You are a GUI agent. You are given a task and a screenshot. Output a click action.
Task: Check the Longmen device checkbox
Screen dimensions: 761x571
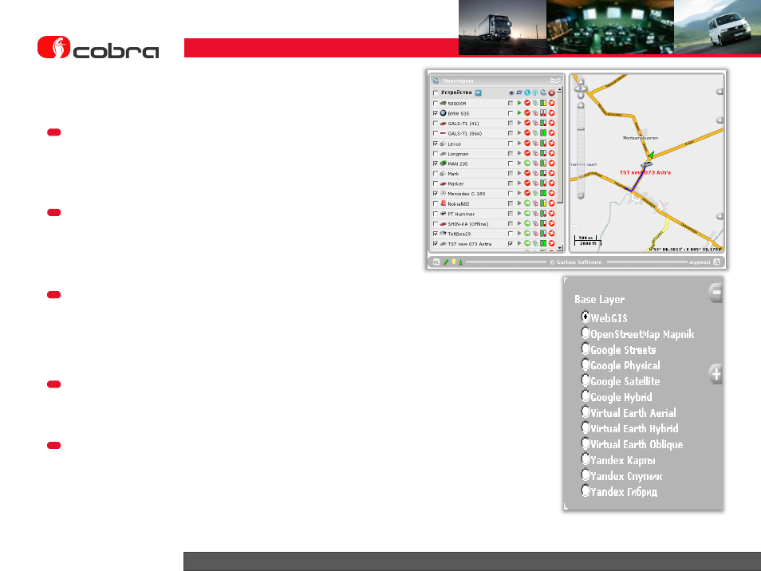436,154
